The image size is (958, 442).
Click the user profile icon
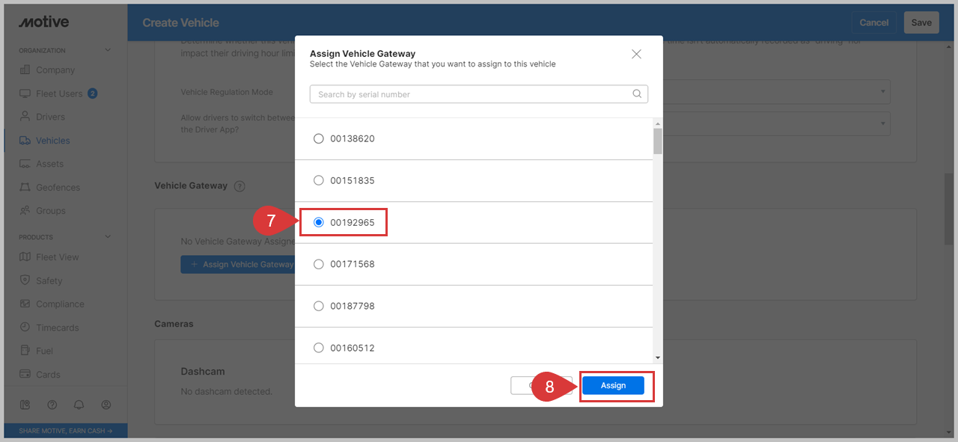coord(106,405)
